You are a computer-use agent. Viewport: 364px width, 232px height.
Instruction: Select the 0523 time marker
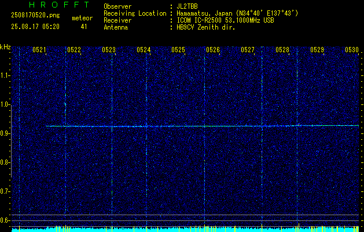[x=109, y=49]
